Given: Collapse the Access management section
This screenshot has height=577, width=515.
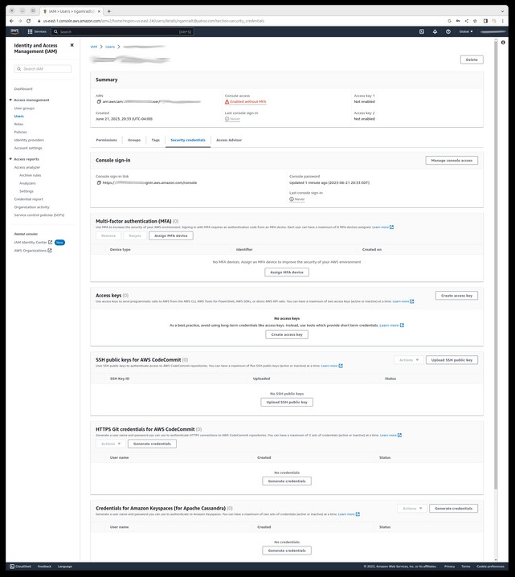Looking at the screenshot, I should pyautogui.click(x=10, y=100).
